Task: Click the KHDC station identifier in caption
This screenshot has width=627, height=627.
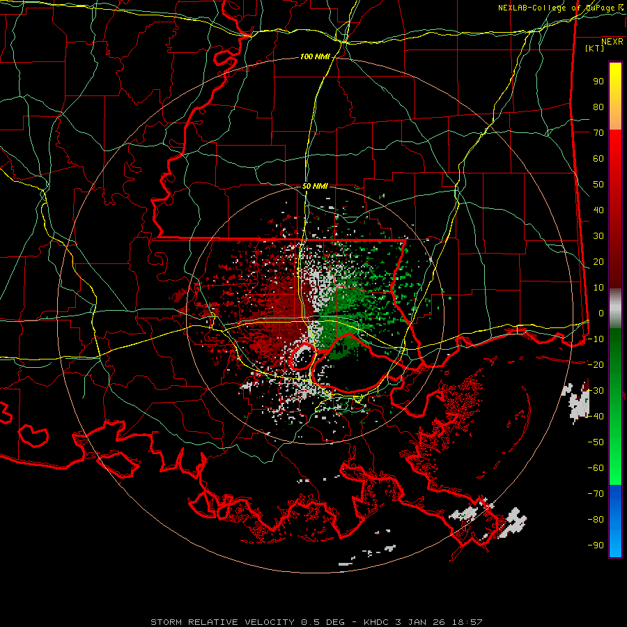Action: tap(376, 622)
